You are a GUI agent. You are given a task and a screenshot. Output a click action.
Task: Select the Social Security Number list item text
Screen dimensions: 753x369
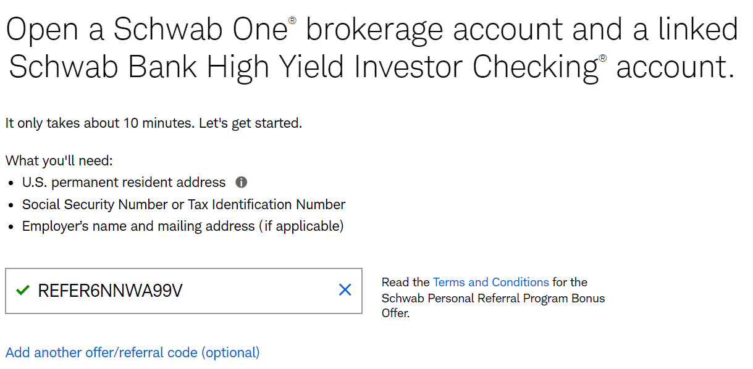(x=183, y=205)
